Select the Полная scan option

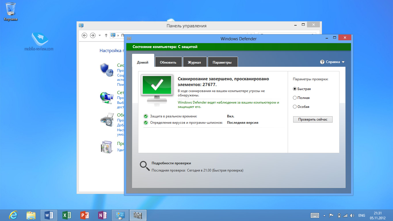click(295, 98)
